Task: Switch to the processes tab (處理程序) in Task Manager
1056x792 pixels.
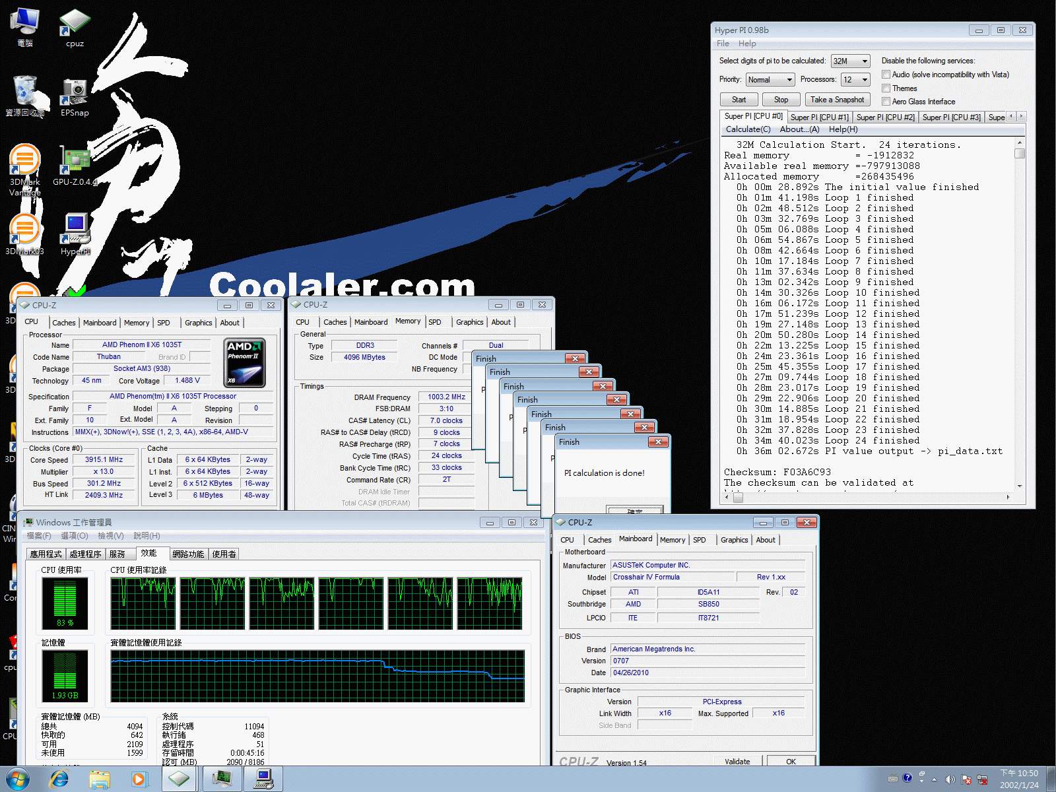Action: pyautogui.click(x=85, y=554)
